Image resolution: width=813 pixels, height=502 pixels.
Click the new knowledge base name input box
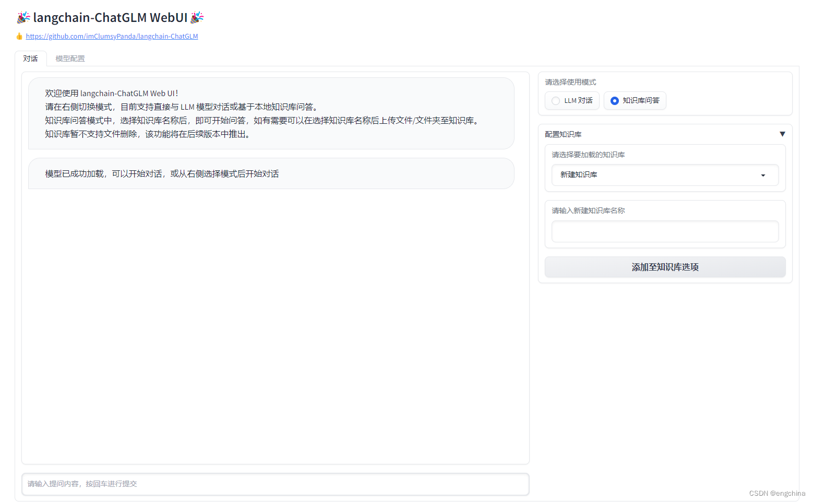click(x=664, y=231)
